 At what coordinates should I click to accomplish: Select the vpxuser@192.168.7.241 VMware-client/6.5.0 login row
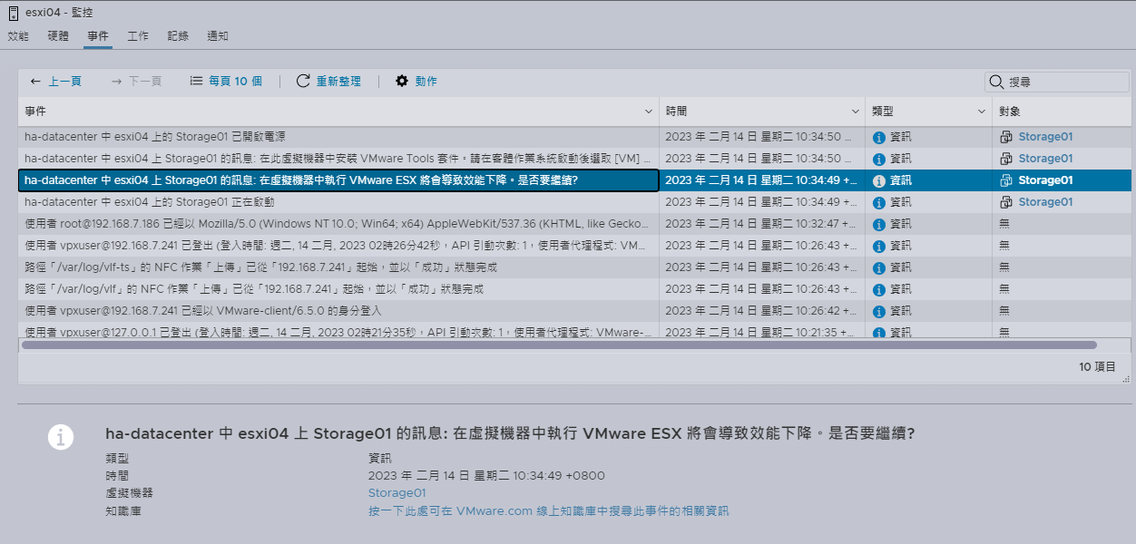(574, 312)
